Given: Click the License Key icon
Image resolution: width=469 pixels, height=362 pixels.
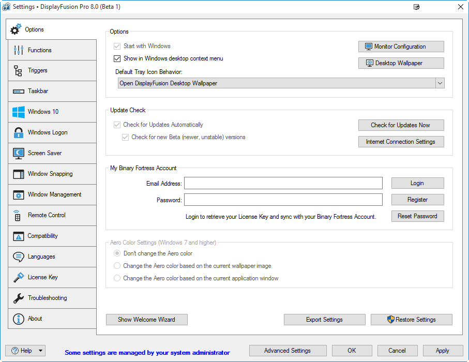Looking at the screenshot, I should point(19,278).
